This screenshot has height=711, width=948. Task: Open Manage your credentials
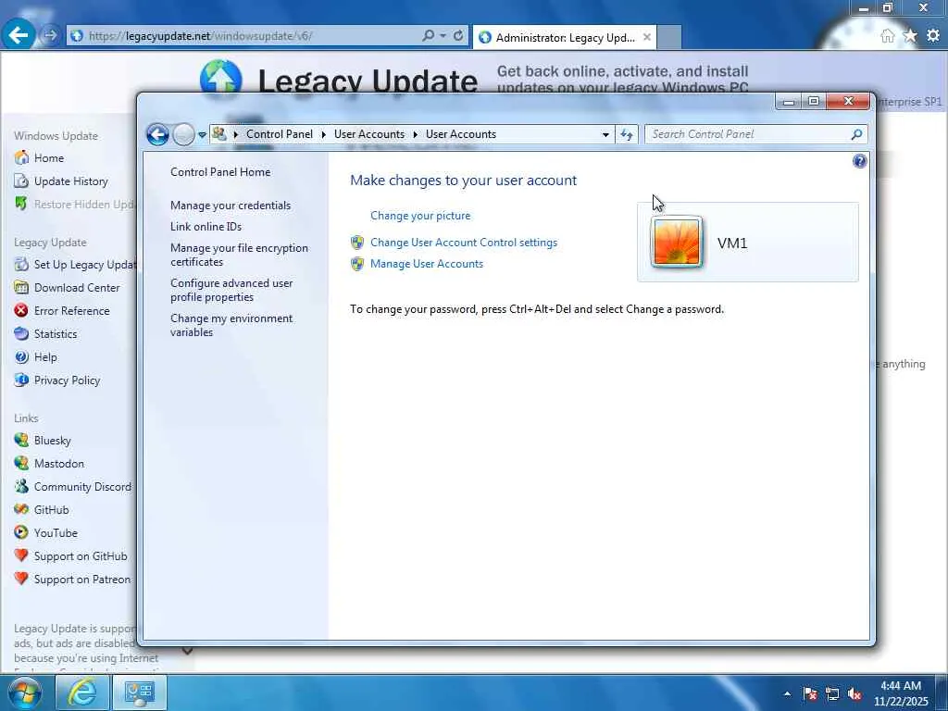pyautogui.click(x=231, y=205)
